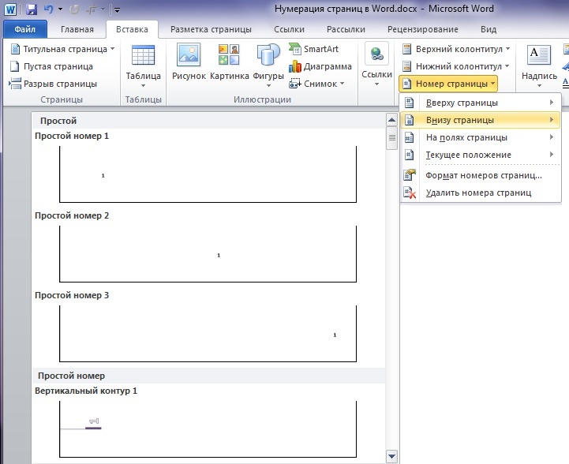Open the Вверху страницы submenu
The width and height of the screenshot is (569, 464).
(x=481, y=103)
